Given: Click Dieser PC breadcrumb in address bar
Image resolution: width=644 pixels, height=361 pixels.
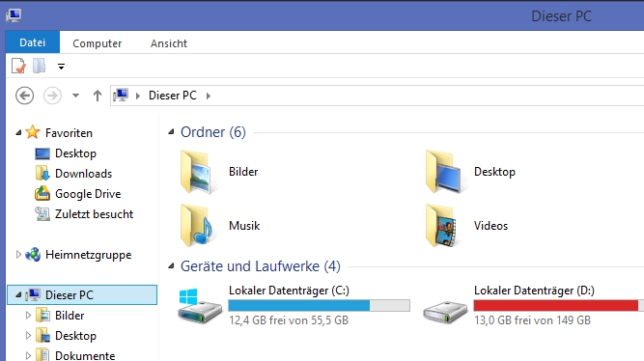Looking at the screenshot, I should pyautogui.click(x=173, y=96).
